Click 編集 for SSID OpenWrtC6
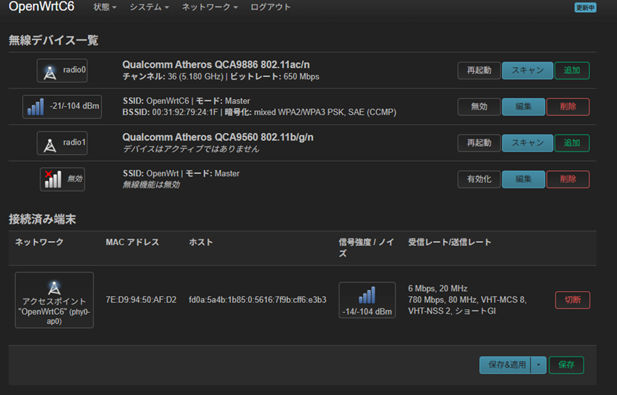This screenshot has height=395, width=617. tap(523, 106)
